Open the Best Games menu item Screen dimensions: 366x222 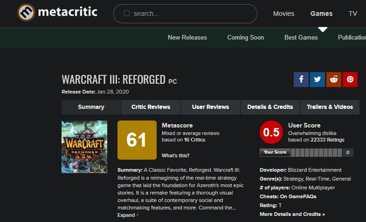(x=301, y=37)
